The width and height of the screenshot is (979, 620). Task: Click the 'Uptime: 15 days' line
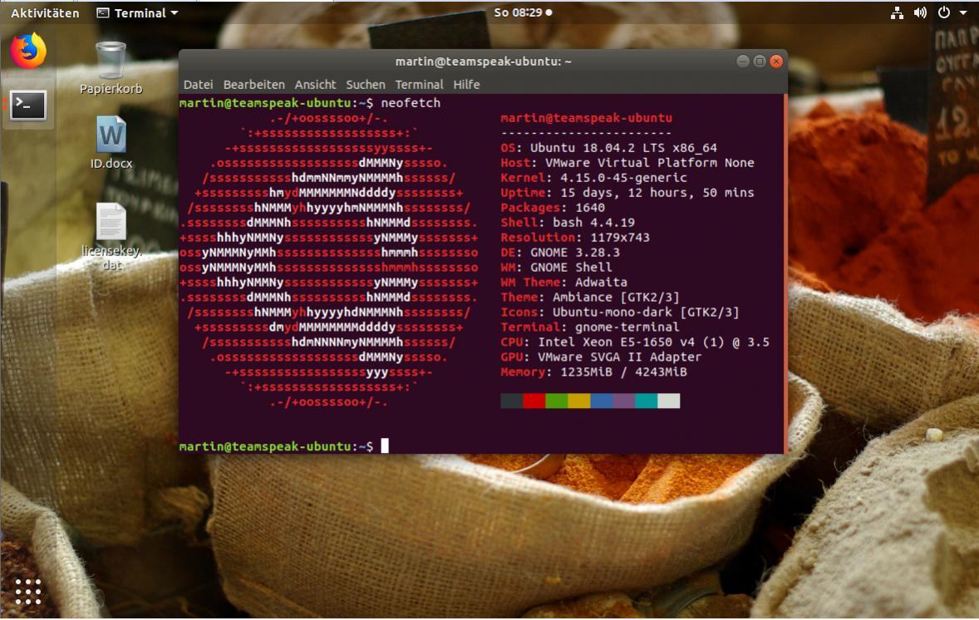(627, 193)
